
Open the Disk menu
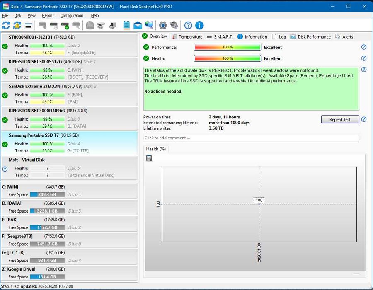click(18, 15)
